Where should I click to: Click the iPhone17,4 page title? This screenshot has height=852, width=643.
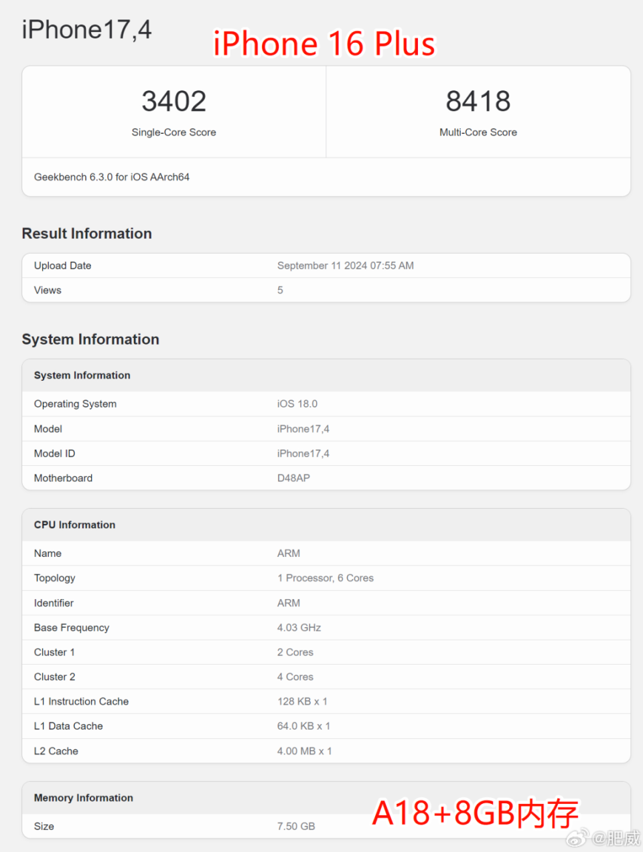click(86, 30)
